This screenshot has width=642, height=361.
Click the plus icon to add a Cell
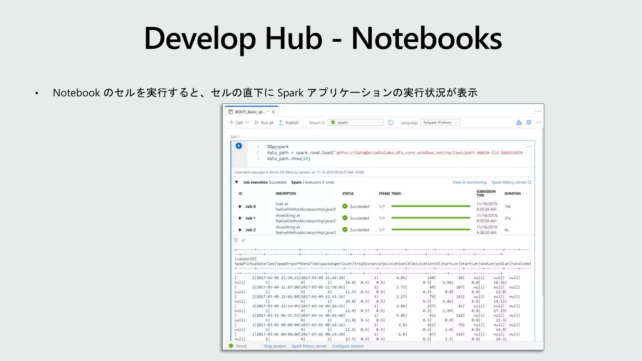tap(231, 122)
